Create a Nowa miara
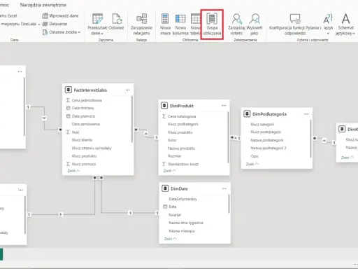358x269 pixels. tap(165, 25)
